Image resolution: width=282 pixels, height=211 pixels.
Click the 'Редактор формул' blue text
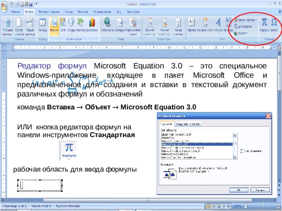[x=52, y=66]
